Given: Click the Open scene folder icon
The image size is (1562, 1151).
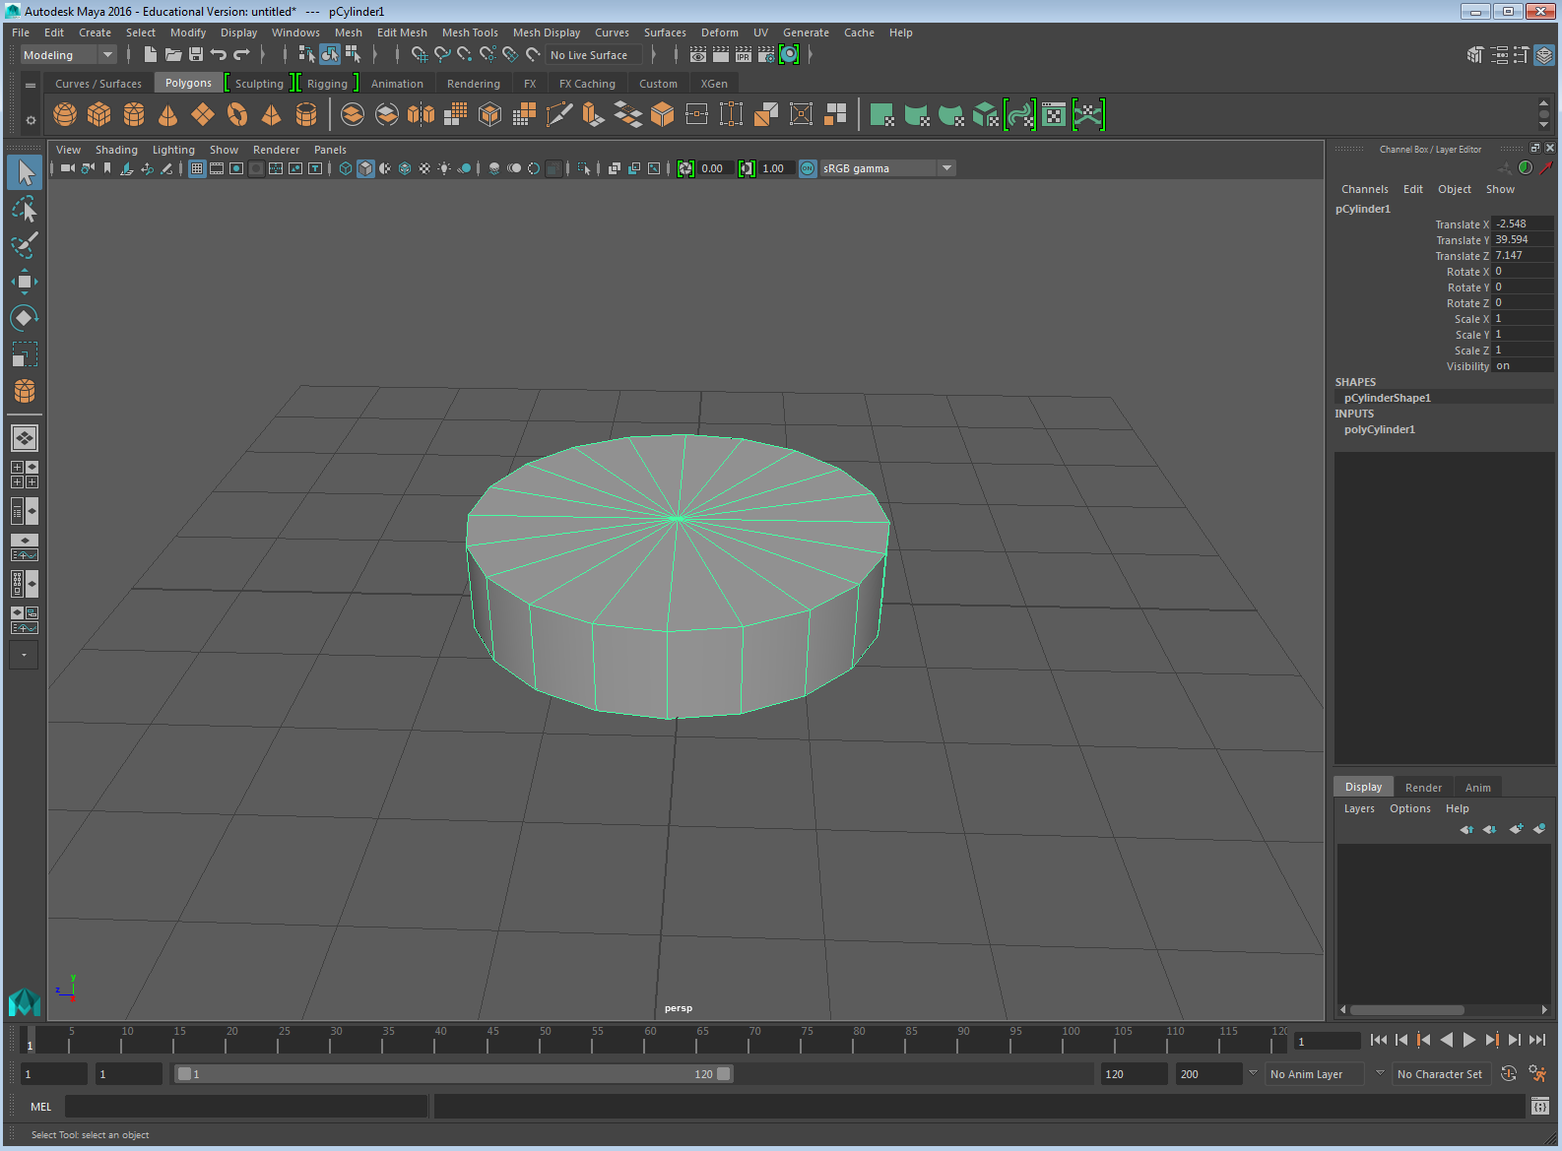Looking at the screenshot, I should click(x=173, y=55).
